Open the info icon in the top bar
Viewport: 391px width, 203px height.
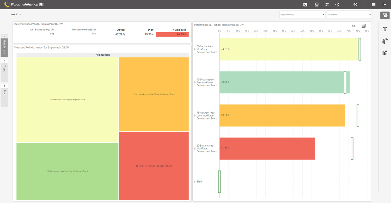(x=337, y=4)
